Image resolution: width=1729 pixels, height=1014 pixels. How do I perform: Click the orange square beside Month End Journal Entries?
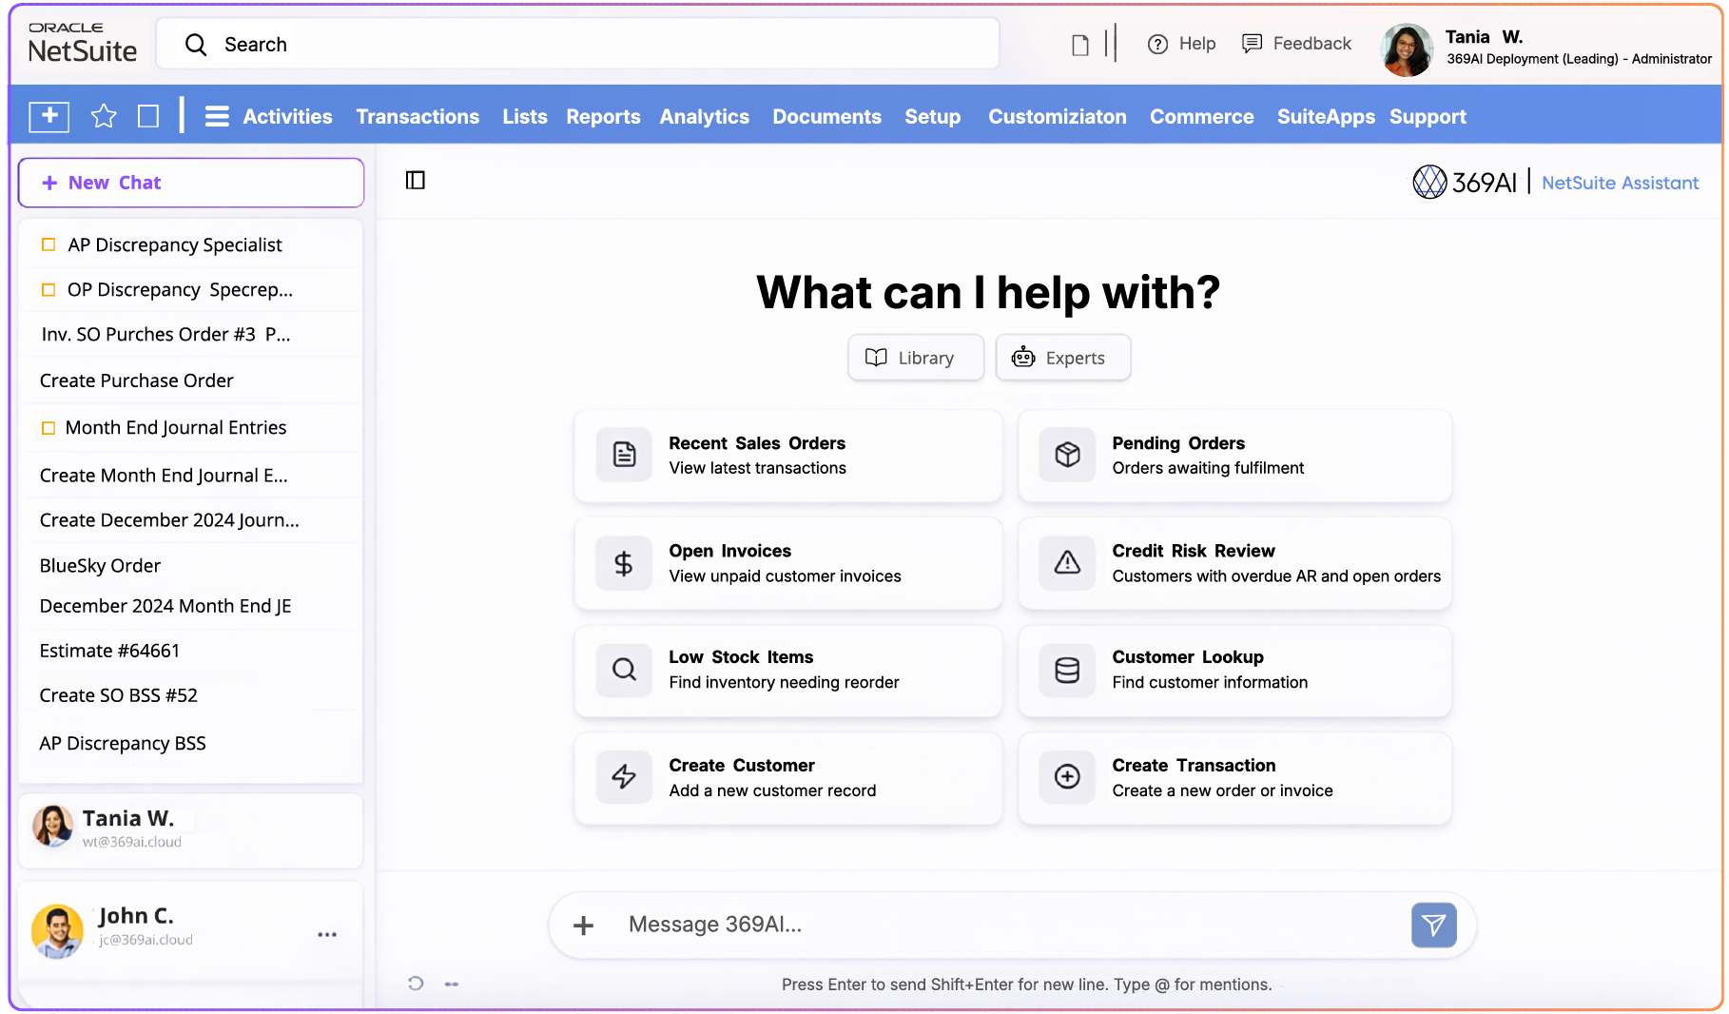coord(49,428)
